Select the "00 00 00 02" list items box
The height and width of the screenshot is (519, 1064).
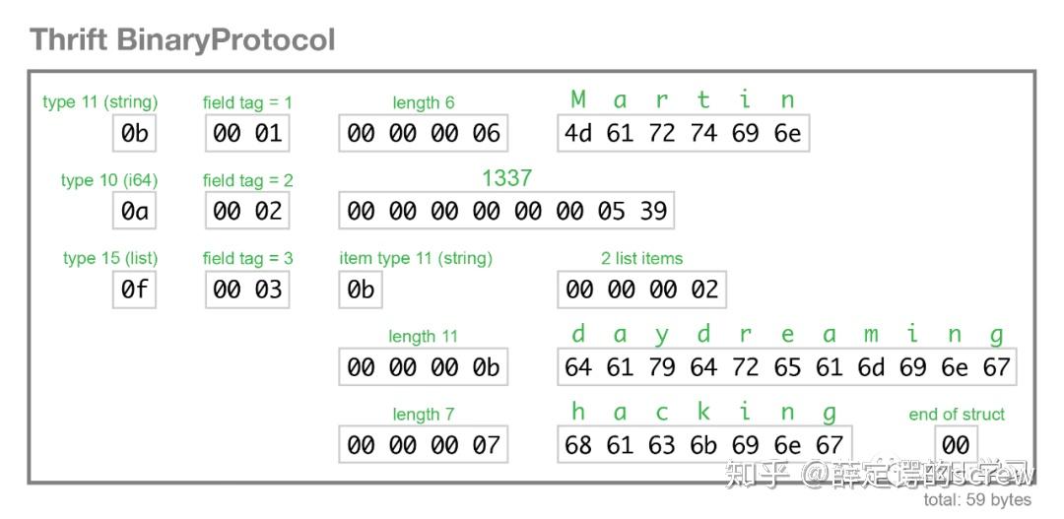[641, 290]
